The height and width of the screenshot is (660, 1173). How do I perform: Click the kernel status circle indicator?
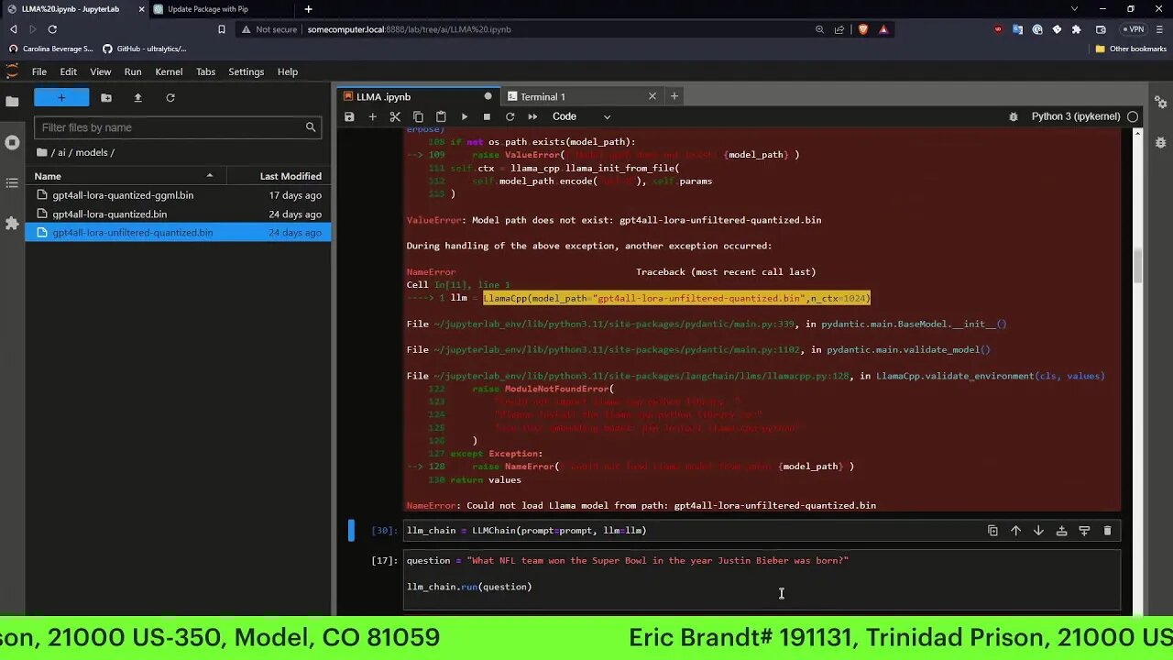point(1133,116)
